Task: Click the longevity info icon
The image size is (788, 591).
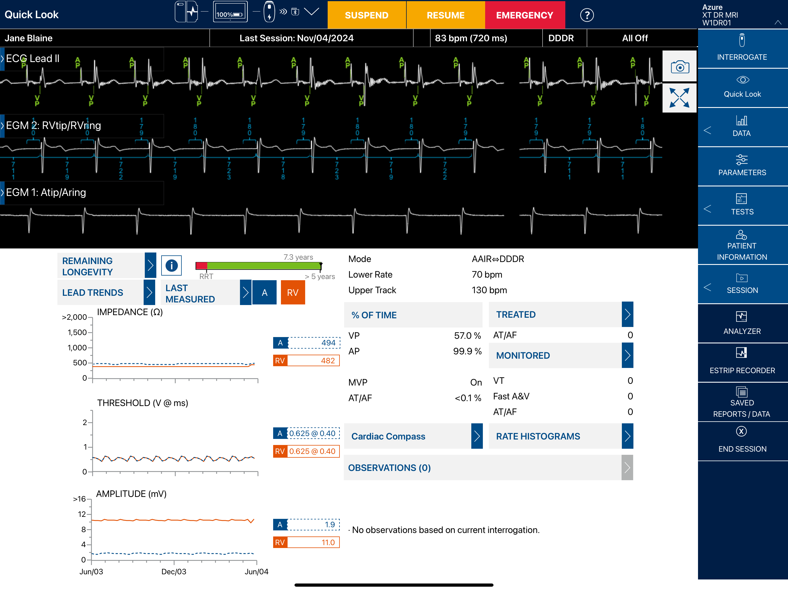Action: (x=171, y=265)
